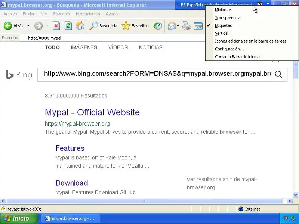Image resolution: width=299 pixels, height=224 pixels.
Task: Go back with the green Atrás arrow
Action: tap(7, 26)
